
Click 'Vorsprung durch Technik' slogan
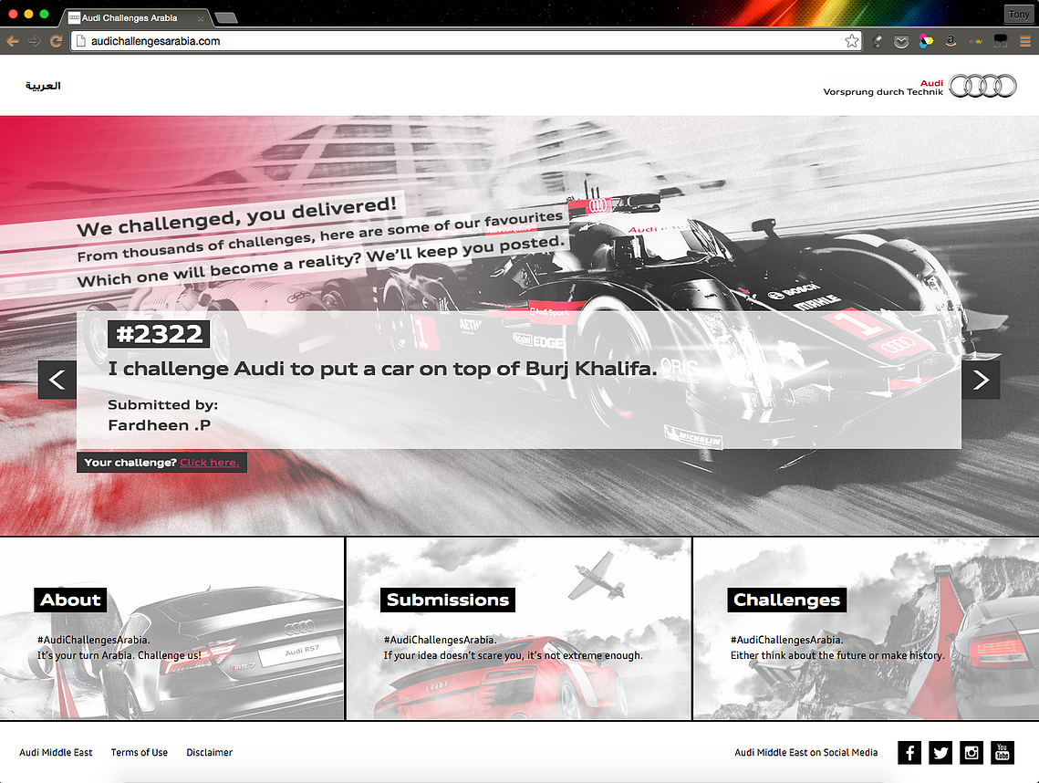click(x=883, y=92)
